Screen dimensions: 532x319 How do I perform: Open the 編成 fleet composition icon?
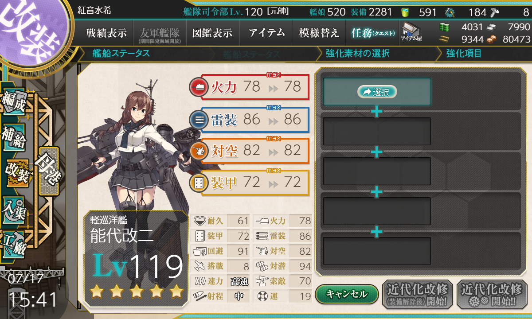(x=13, y=104)
